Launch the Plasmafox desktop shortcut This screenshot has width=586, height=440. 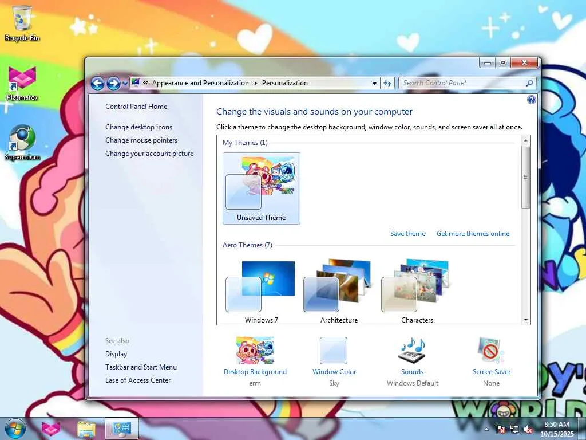[22, 83]
